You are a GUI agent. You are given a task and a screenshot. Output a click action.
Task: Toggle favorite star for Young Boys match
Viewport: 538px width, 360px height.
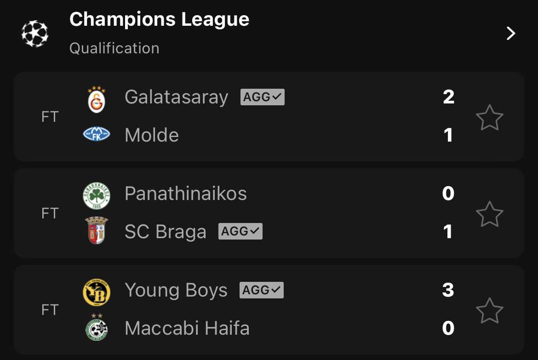pyautogui.click(x=489, y=311)
